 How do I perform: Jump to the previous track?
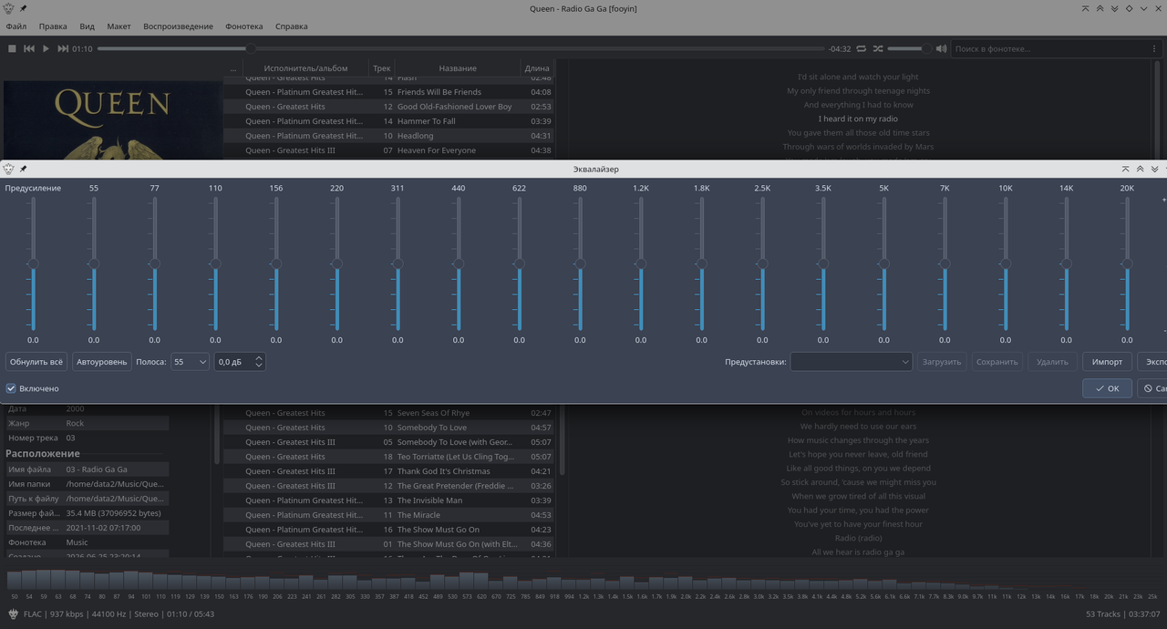pos(29,48)
